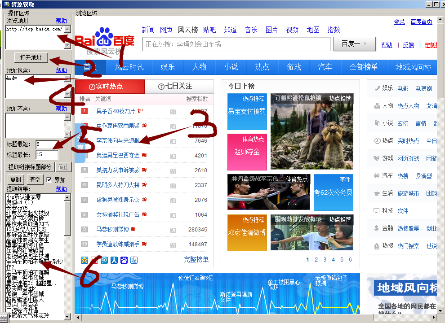The height and width of the screenshot is (323, 445).
Task: Click the flame icon beside 热搜 category
Action: (377, 246)
